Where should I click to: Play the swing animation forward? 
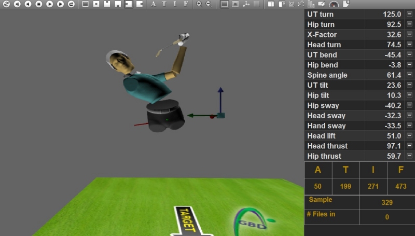(x=49, y=4)
